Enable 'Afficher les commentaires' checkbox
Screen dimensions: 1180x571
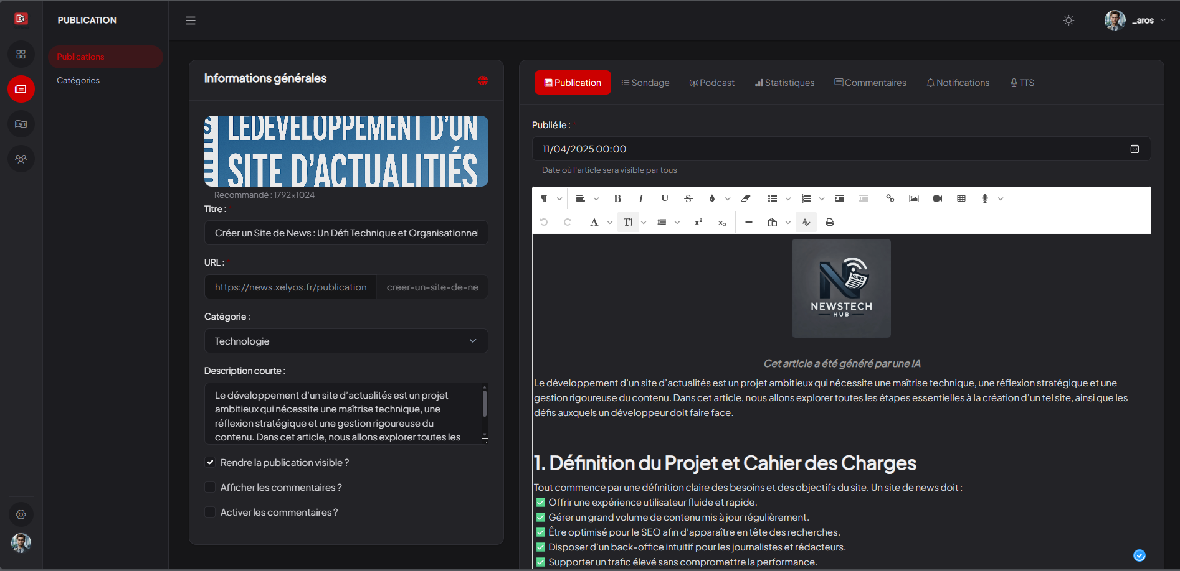[x=210, y=488]
